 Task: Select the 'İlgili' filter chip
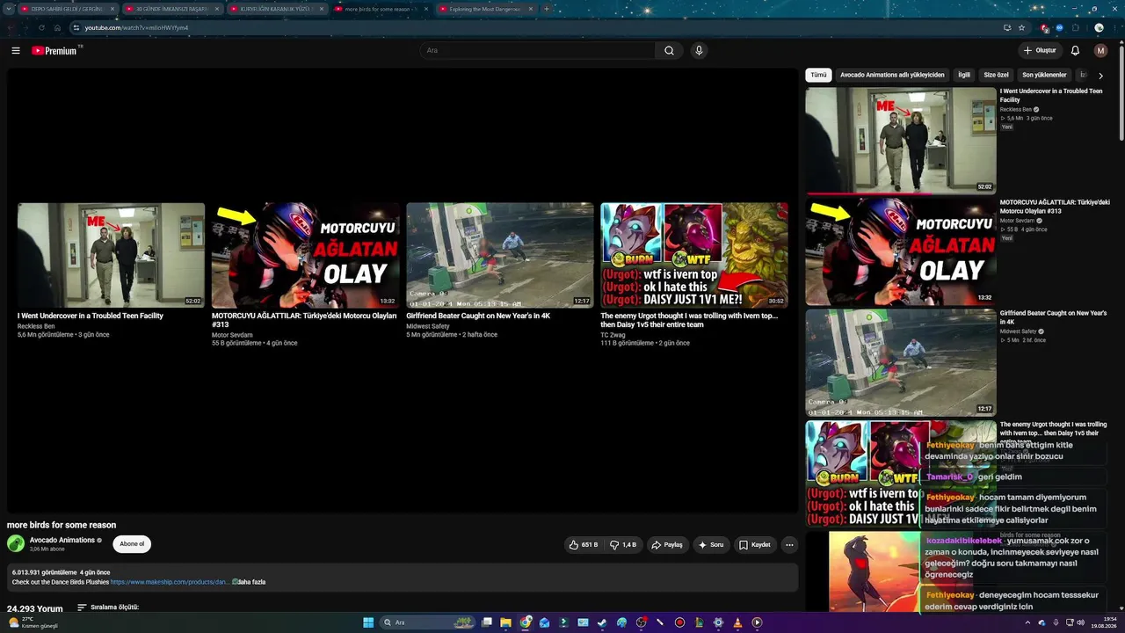pos(964,76)
